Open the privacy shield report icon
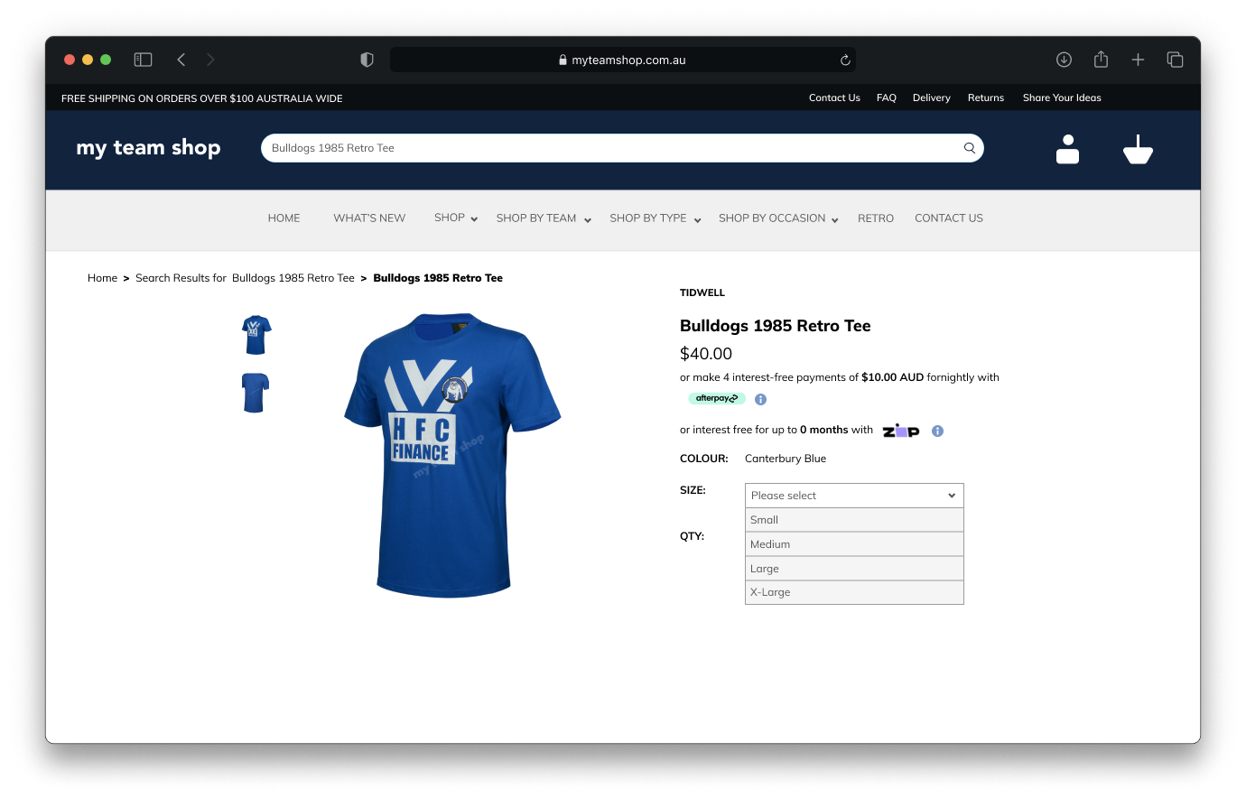 pos(367,60)
